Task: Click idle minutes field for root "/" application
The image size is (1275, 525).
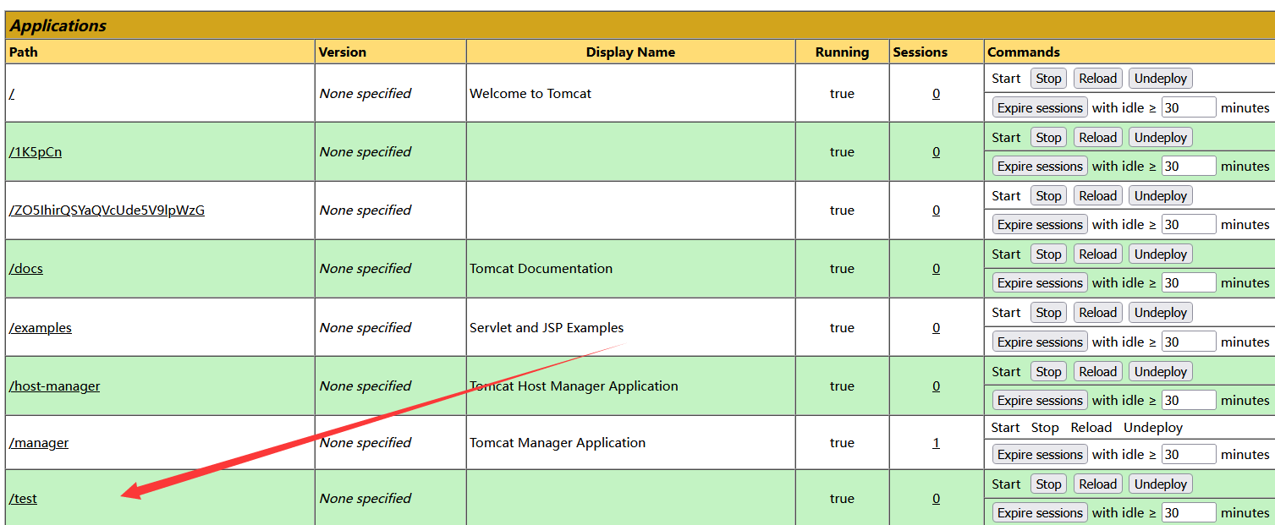Action: pos(1189,107)
